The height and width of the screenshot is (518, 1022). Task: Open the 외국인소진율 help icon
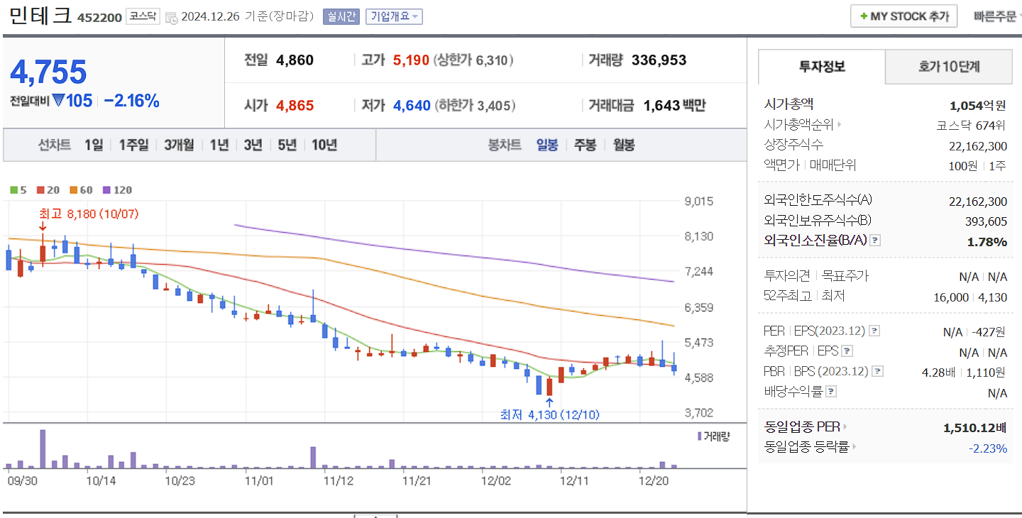click(875, 241)
